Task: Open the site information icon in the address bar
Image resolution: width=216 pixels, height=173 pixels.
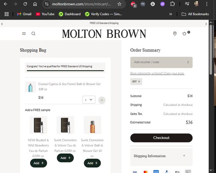Action: (47, 4)
